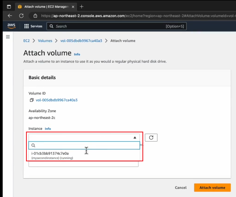Screen dimensions: 236x197
Task: Go to EC2 breadcrumb link
Action: click(27, 41)
